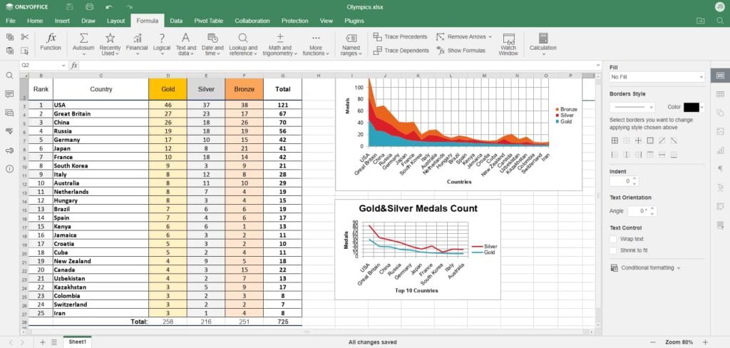Click the Paste icon in the ribbon
The height and width of the screenshot is (348, 730).
10,51
